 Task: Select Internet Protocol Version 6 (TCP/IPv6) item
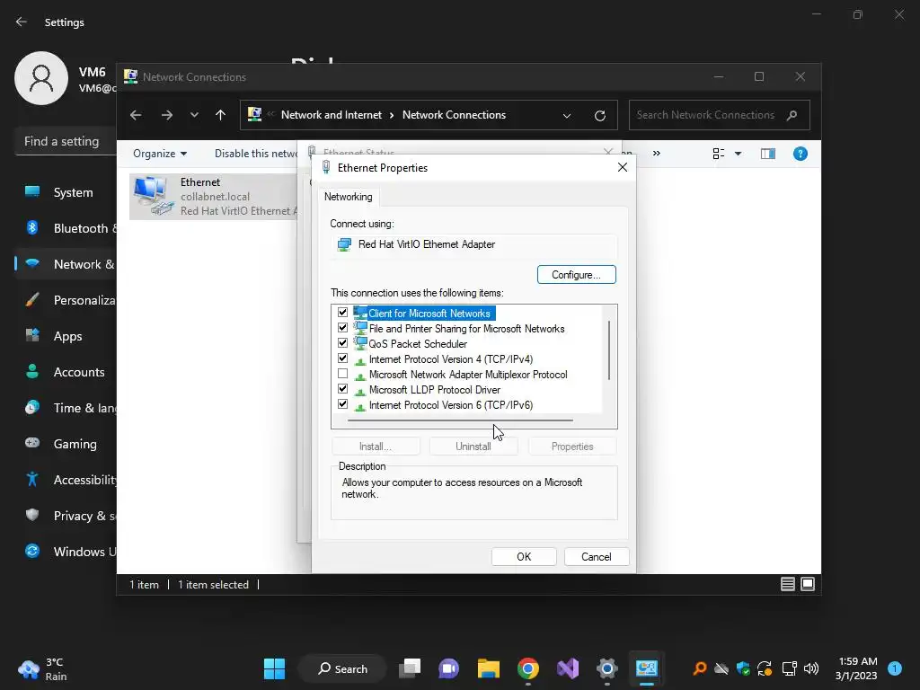click(x=451, y=405)
